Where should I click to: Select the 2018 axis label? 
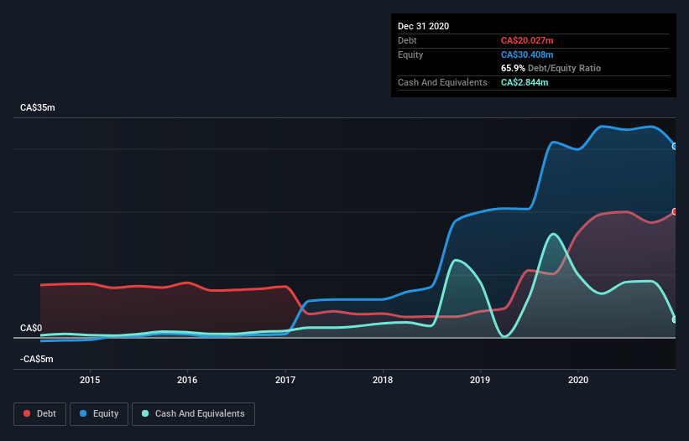pyautogui.click(x=383, y=380)
